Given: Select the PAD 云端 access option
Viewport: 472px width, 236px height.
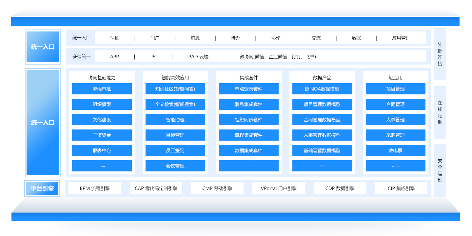Looking at the screenshot, I should [x=199, y=56].
